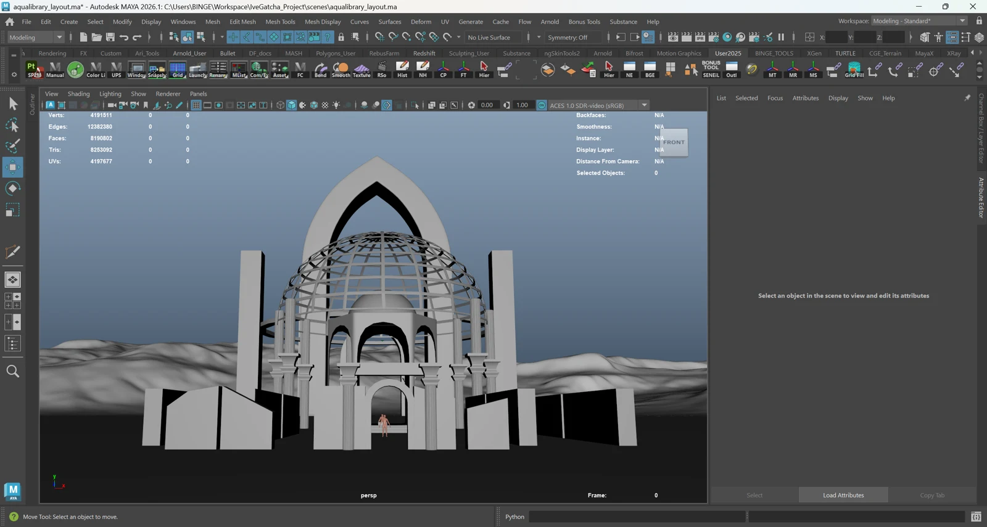Screen dimensions: 987x527
Task: Click the IPR render icon
Action: [700, 37]
